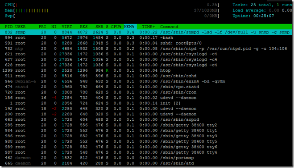Select udevd --daemon row PID 192
This screenshot has height=168, width=294.
[146, 109]
